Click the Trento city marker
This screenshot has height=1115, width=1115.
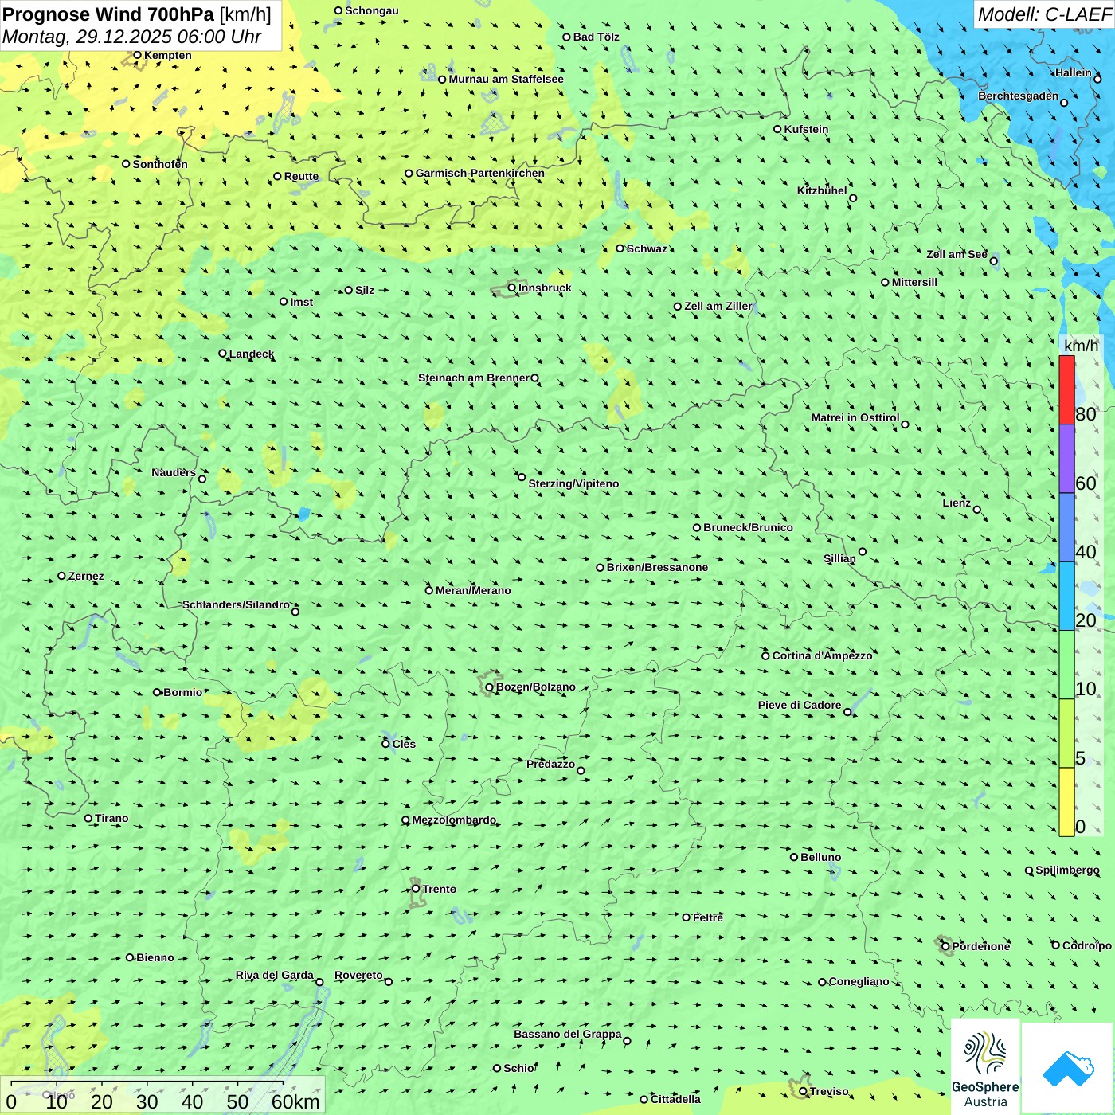tap(416, 889)
